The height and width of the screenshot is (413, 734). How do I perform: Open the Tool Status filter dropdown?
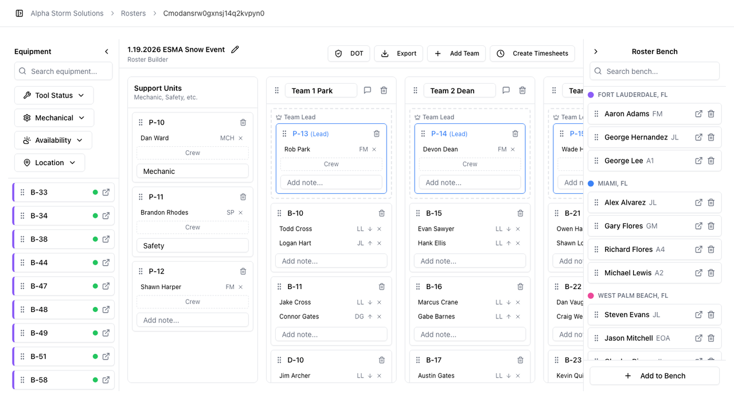(54, 95)
